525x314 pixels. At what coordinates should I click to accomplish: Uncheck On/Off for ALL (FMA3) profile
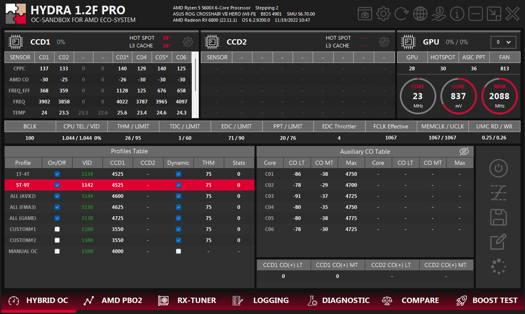57,207
